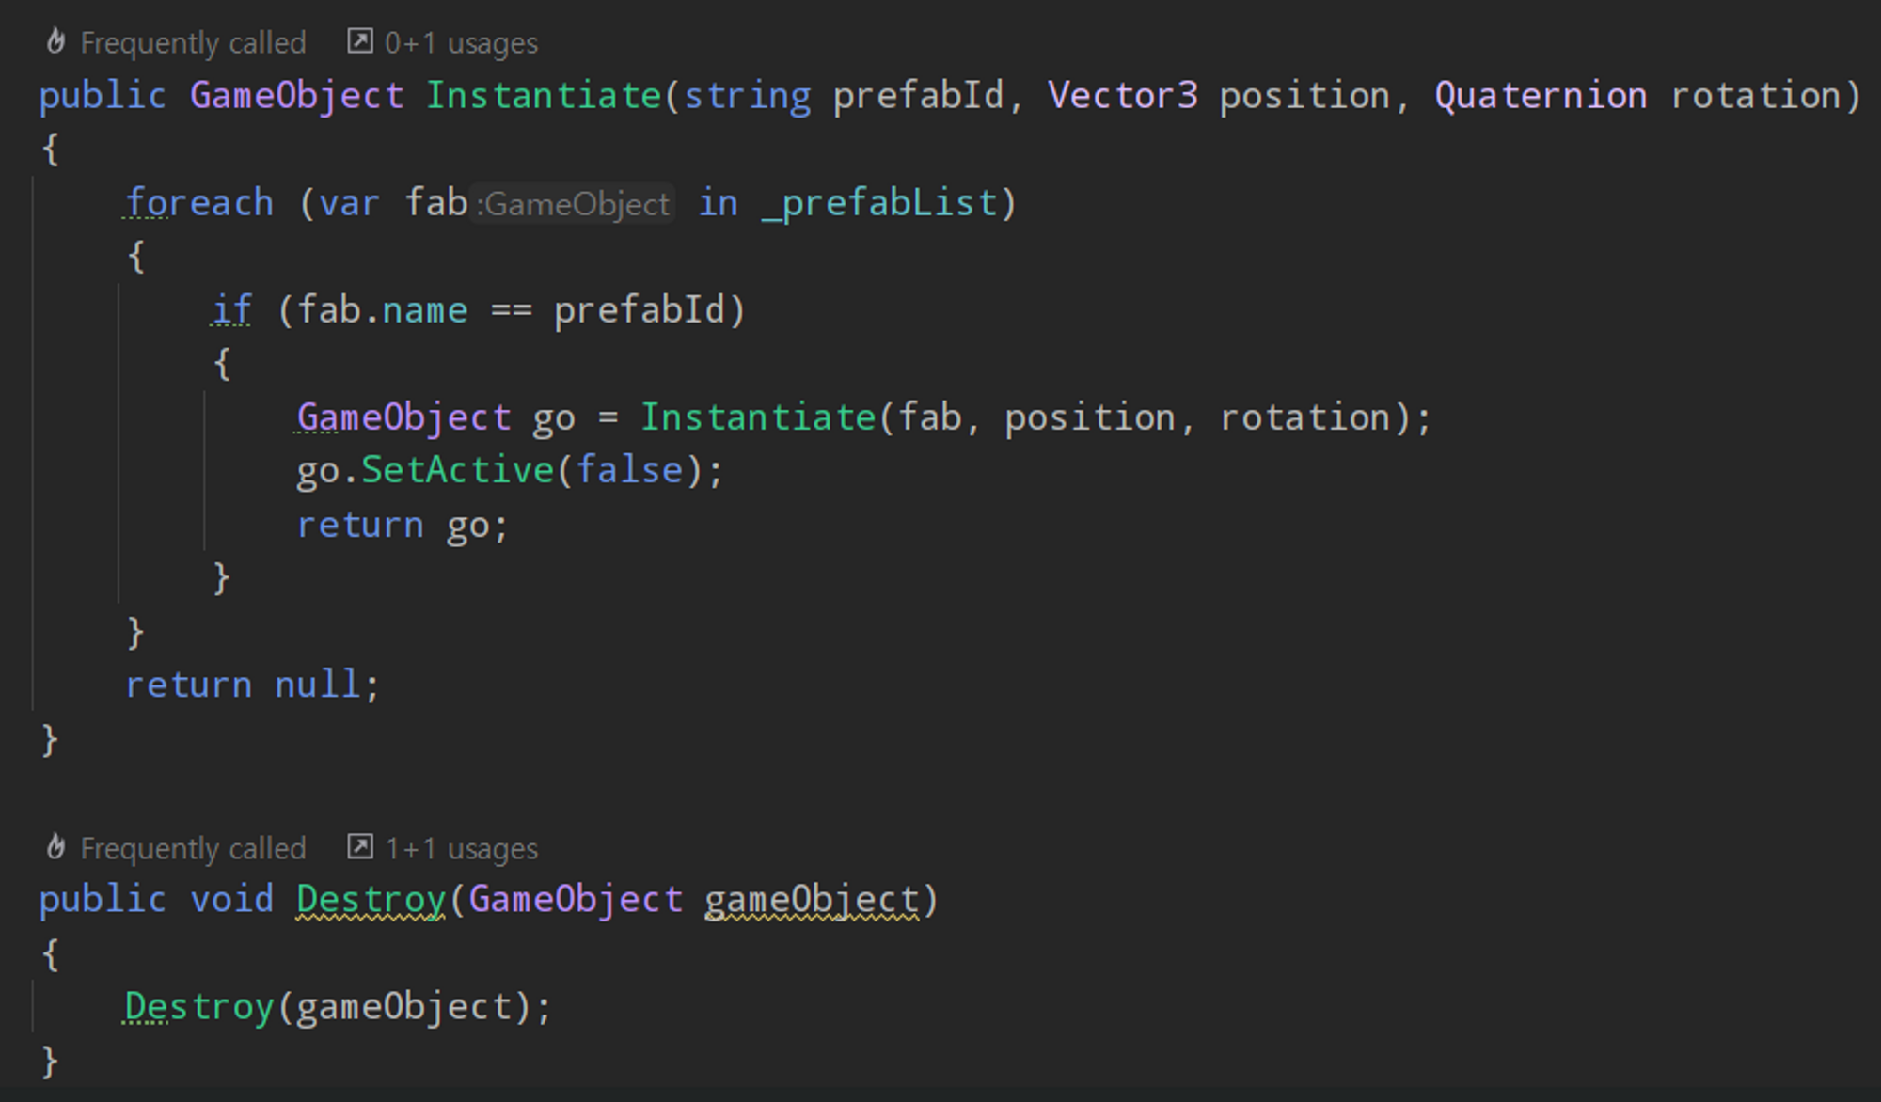Click the usages arrow icon above Destroy
The width and height of the screenshot is (1881, 1102).
(x=359, y=847)
